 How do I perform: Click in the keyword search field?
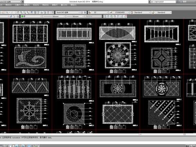coord(163,2)
